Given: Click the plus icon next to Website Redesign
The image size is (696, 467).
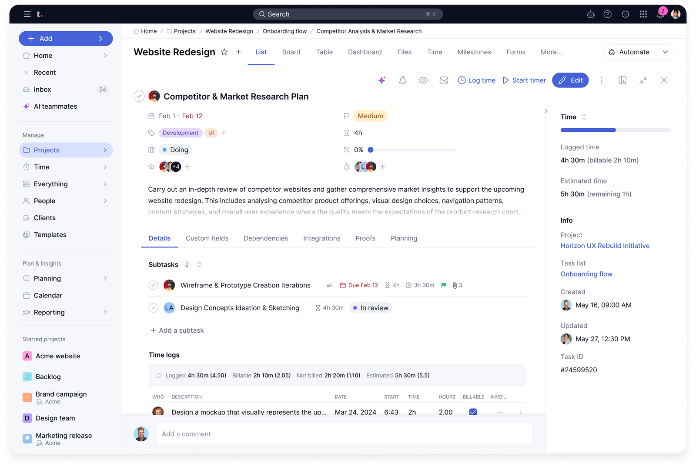Looking at the screenshot, I should 238,52.
